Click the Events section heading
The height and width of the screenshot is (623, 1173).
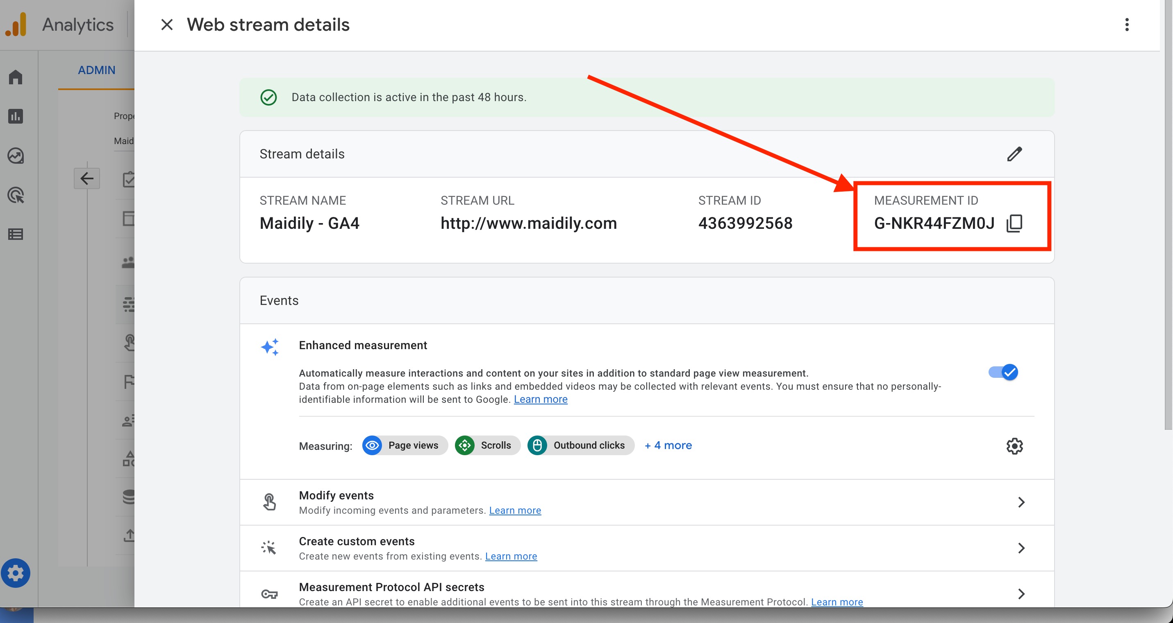[279, 300]
